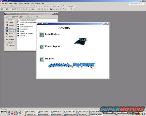Viewport: 146px width, 116px height.
Task: Open the Tools menu
Action: [32, 4]
